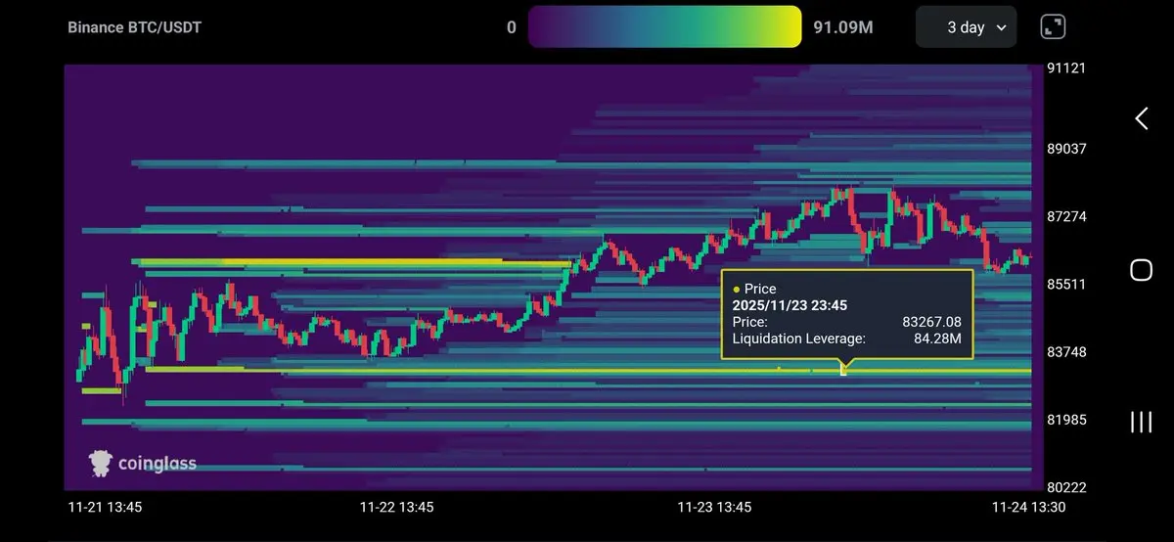
Task: Click the 87274 price axis label
Action: pyautogui.click(x=1065, y=216)
